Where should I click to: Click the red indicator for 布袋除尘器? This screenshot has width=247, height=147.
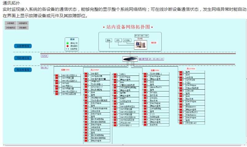(x=145, y=117)
